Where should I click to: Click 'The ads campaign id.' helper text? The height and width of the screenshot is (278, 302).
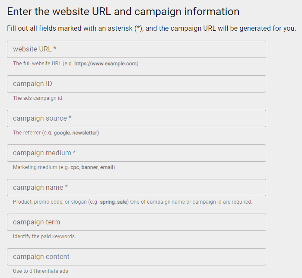[38, 98]
